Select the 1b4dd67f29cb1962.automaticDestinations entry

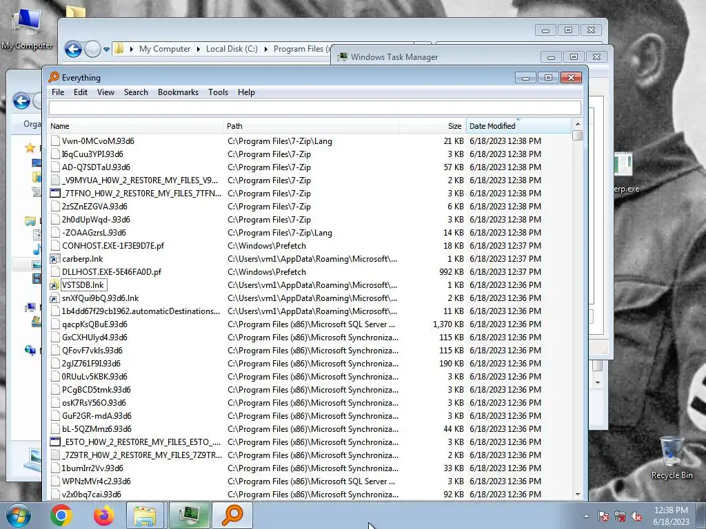141,311
